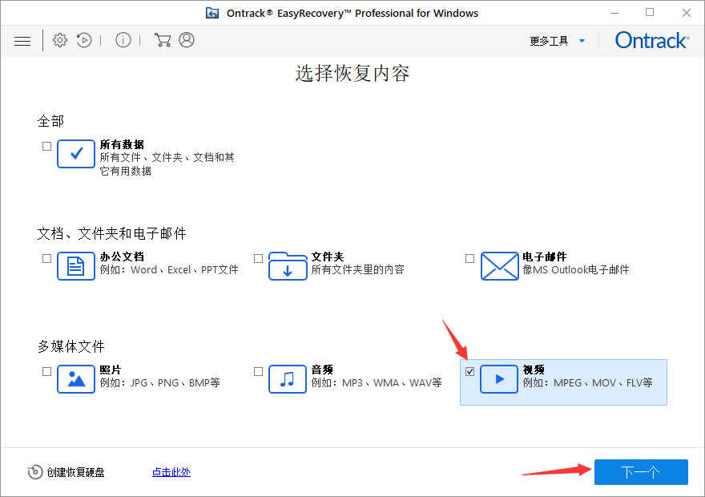The width and height of the screenshot is (705, 497).
Task: Check the 电子邮件 checkbox
Action: (469, 259)
